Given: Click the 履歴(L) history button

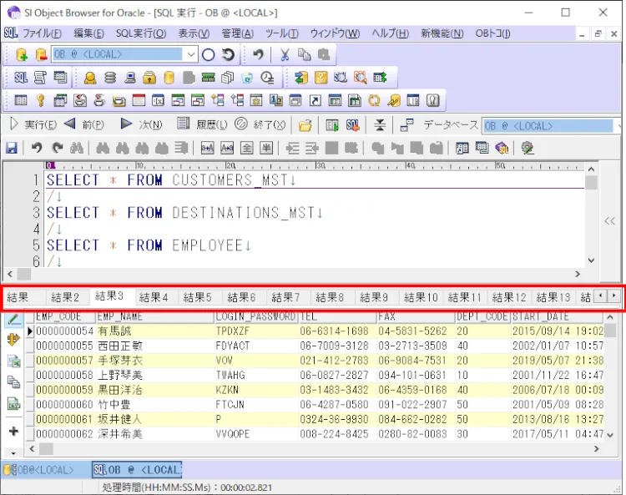Looking at the screenshot, I should 203,125.
